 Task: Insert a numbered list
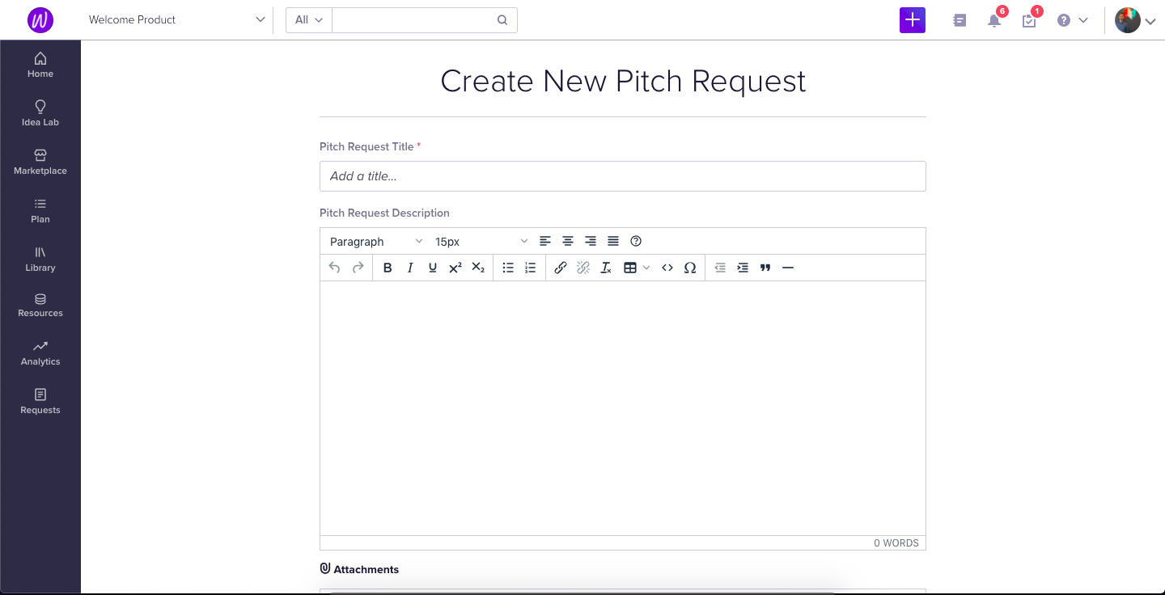coord(531,268)
